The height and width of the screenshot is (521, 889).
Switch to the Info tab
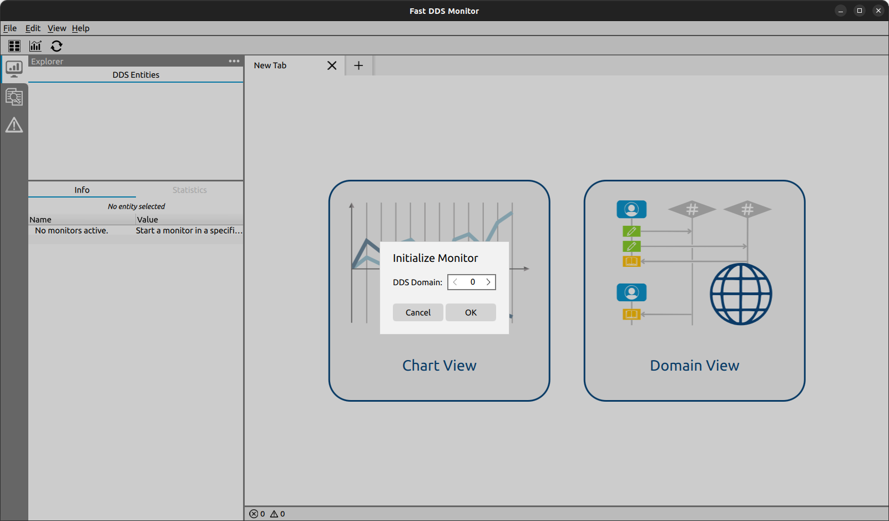pos(82,190)
